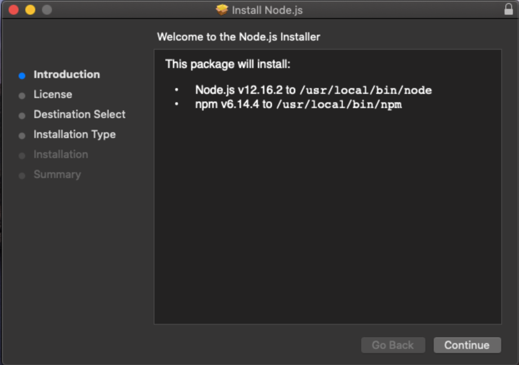This screenshot has width=519, height=365.
Task: Click the disabled Go Back button
Action: 393,345
